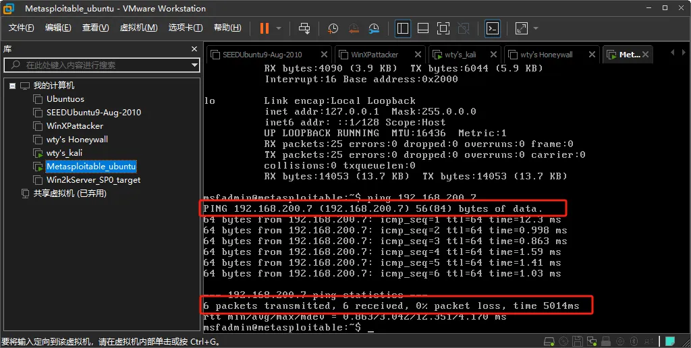Open the 虚拟机(M) menu
Image resolution: width=691 pixels, height=348 pixels.
tap(139, 28)
